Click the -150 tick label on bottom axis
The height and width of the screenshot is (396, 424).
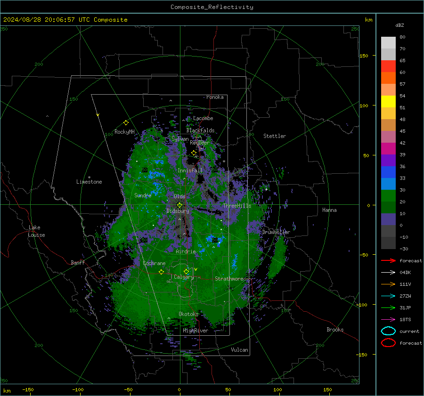28,389
